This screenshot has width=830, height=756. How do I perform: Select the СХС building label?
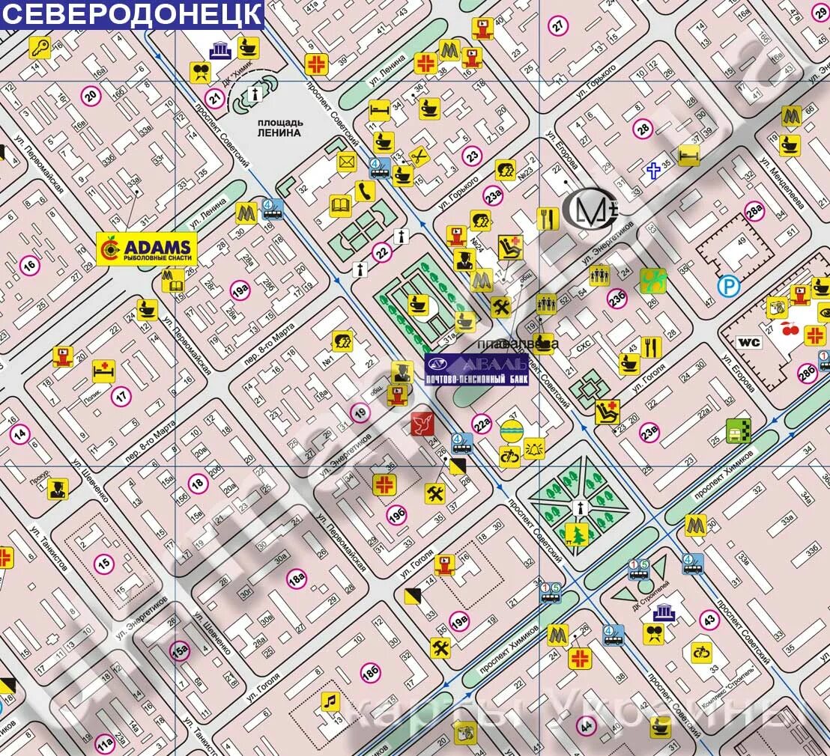(584, 347)
